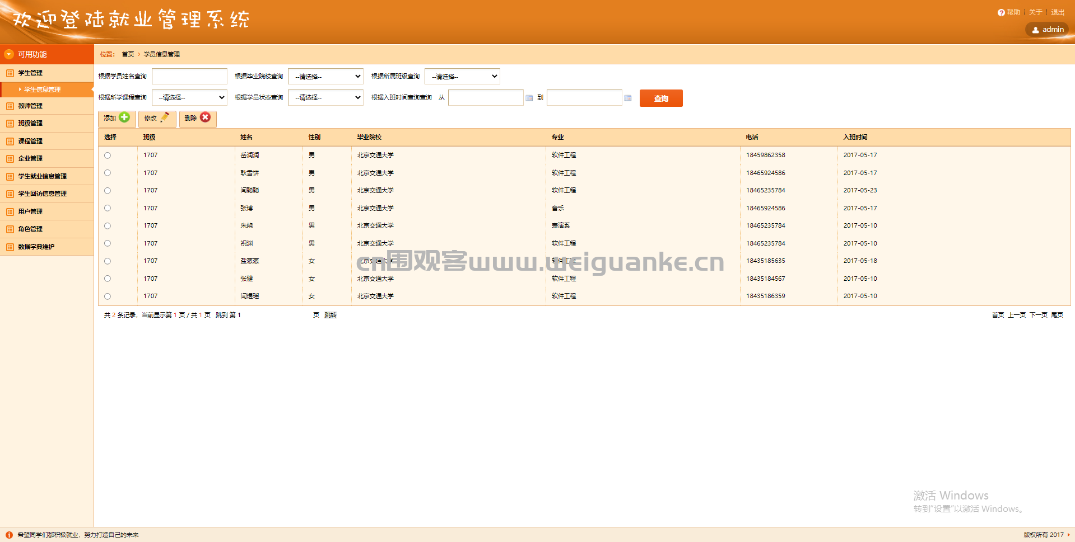The width and height of the screenshot is (1075, 542).
Task: Select radio button for student 张健
Action: coord(108,279)
